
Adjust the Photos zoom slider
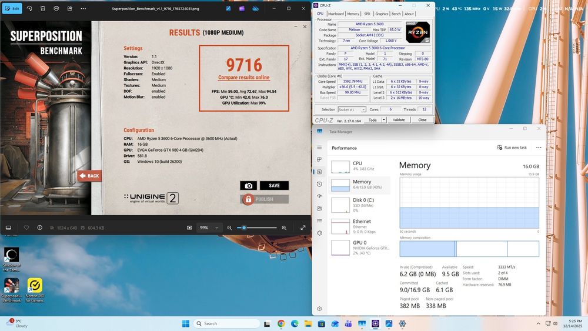[x=257, y=228]
